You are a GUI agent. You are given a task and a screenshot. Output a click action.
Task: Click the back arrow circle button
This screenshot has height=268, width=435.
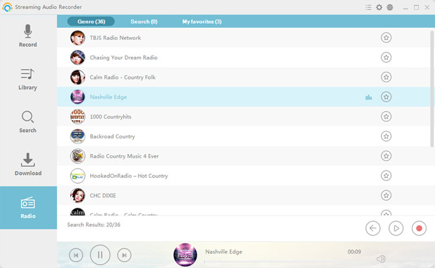point(373,229)
